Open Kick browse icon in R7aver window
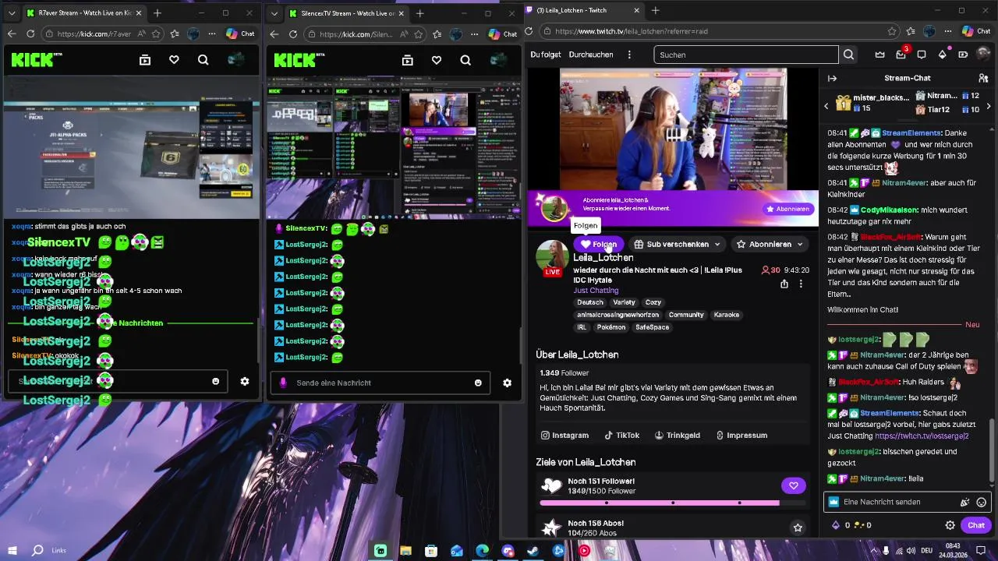The height and width of the screenshot is (561, 998). (145, 60)
